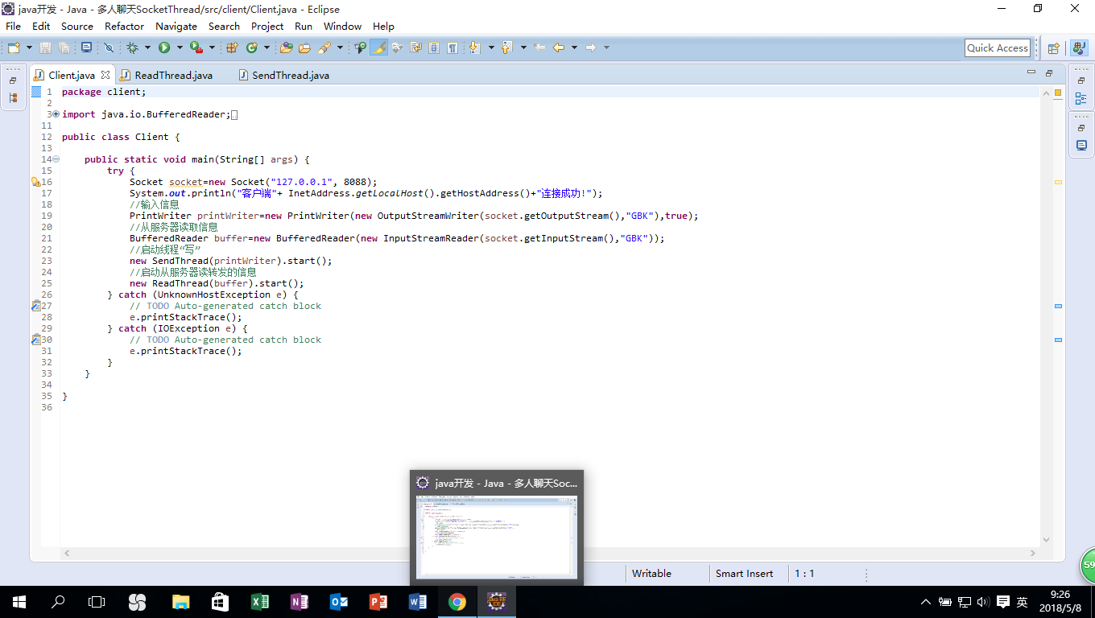Click the yellow warning marker in overview ruler
The height and width of the screenshot is (618, 1095).
tap(1058, 182)
